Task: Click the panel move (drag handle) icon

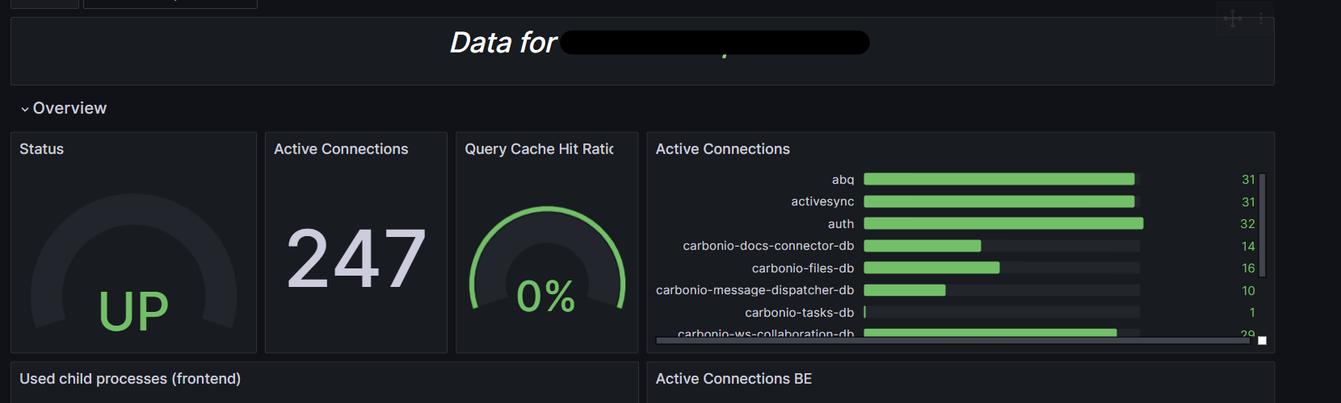Action: pyautogui.click(x=1233, y=19)
